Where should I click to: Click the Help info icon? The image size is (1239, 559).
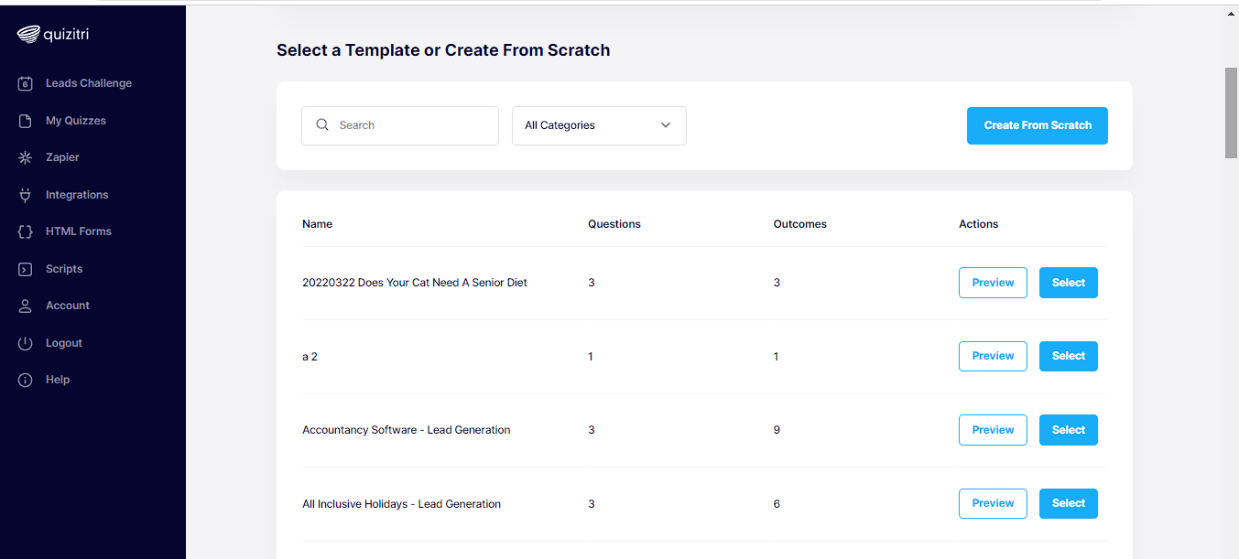26,380
